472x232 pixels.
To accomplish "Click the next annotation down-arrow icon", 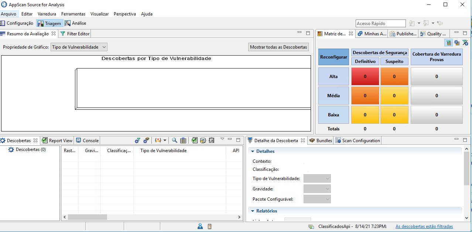I will [412, 23].
